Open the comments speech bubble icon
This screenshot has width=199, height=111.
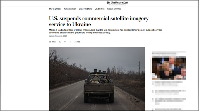pos(75,42)
